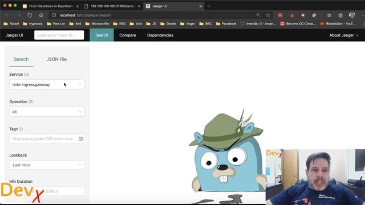Open the 4x4 bookmarks folder
365x205 pixels.
75,23
